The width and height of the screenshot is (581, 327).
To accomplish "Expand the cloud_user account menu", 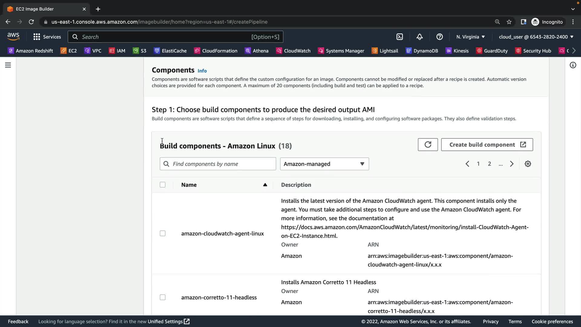I will pos(536,37).
